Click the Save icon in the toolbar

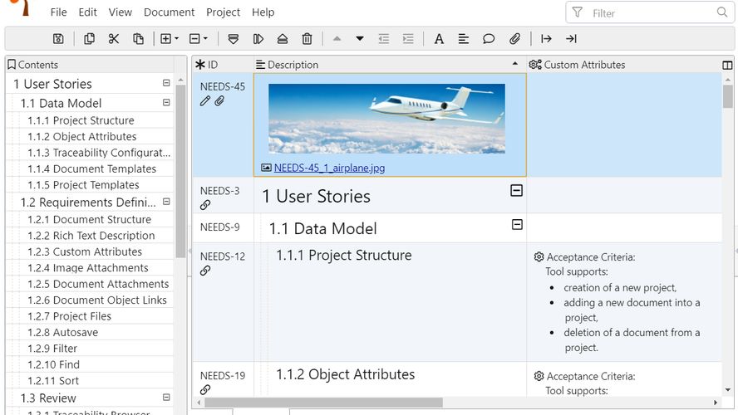coord(58,39)
